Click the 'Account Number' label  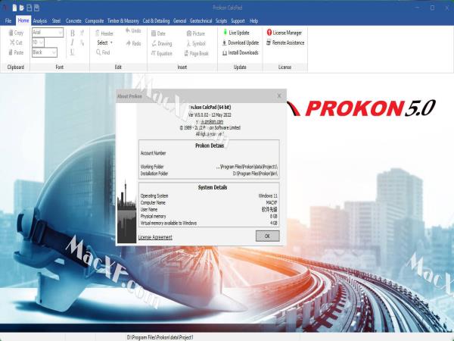153,153
